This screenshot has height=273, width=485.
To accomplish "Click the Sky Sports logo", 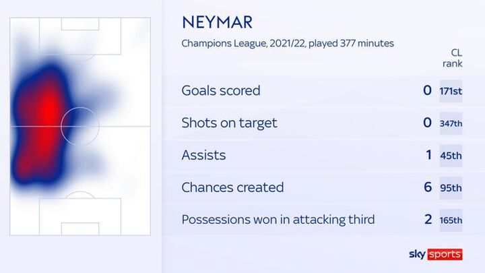I will [x=435, y=254].
